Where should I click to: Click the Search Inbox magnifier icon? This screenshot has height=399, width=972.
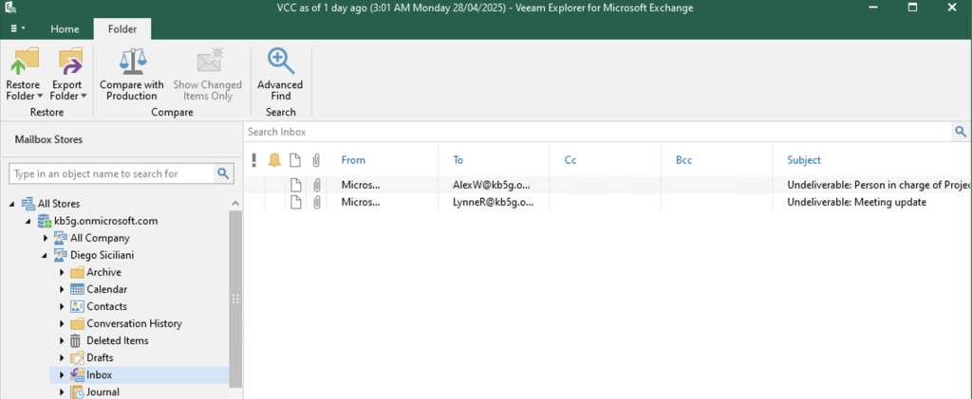tap(961, 132)
